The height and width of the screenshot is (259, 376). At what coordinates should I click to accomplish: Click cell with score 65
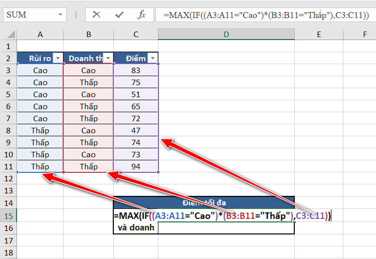coord(136,106)
